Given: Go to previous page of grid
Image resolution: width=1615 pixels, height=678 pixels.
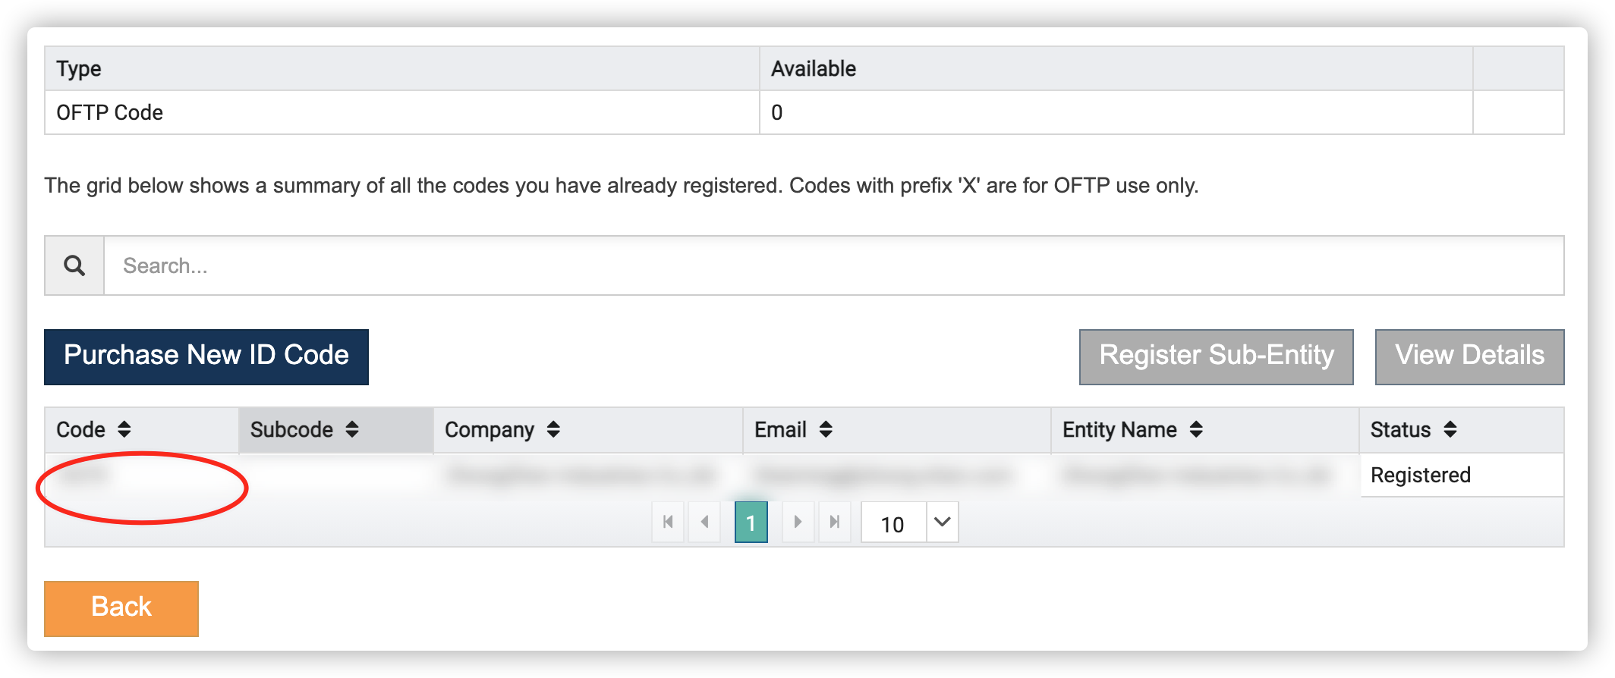Looking at the screenshot, I should [x=704, y=522].
